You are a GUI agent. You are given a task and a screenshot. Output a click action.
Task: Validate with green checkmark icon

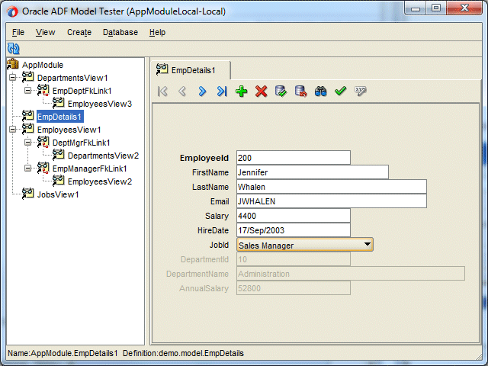coord(340,91)
